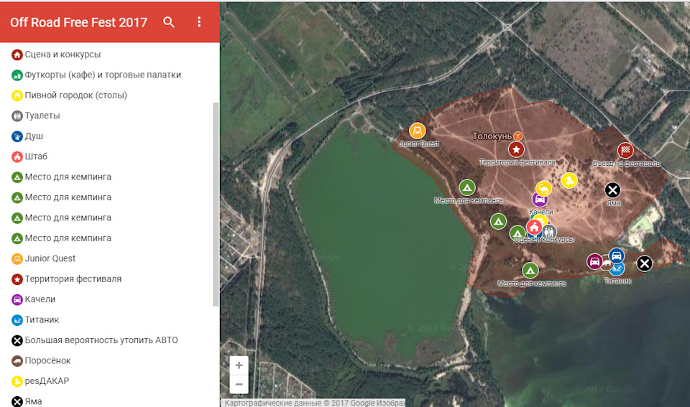
Task: Click the purple Качели marker on the map
Action: coord(540,200)
